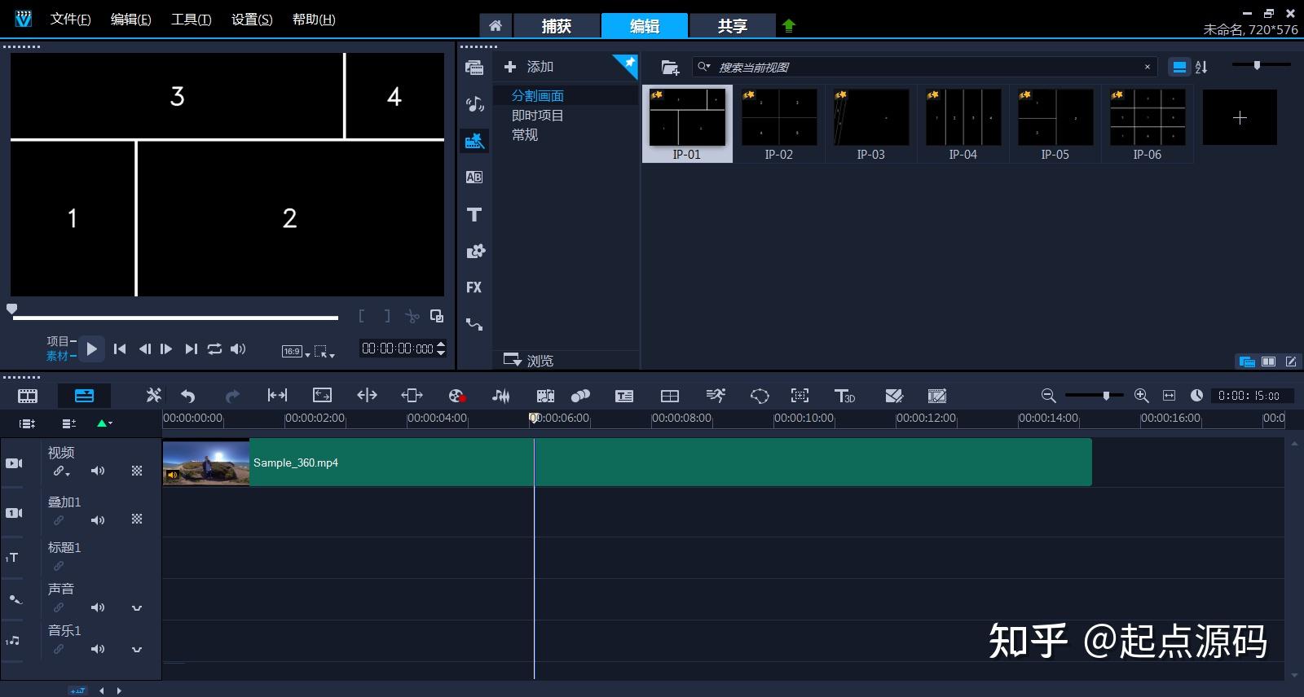The height and width of the screenshot is (697, 1304).
Task: Switch preview to 项目 project mode
Action: point(58,341)
